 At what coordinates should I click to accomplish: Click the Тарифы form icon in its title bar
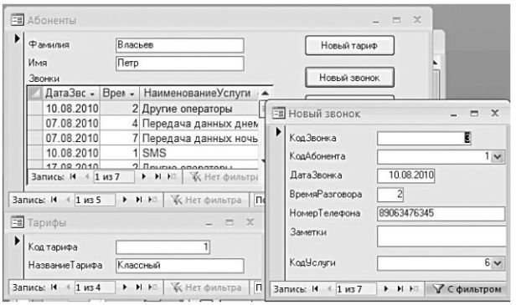[x=17, y=222]
